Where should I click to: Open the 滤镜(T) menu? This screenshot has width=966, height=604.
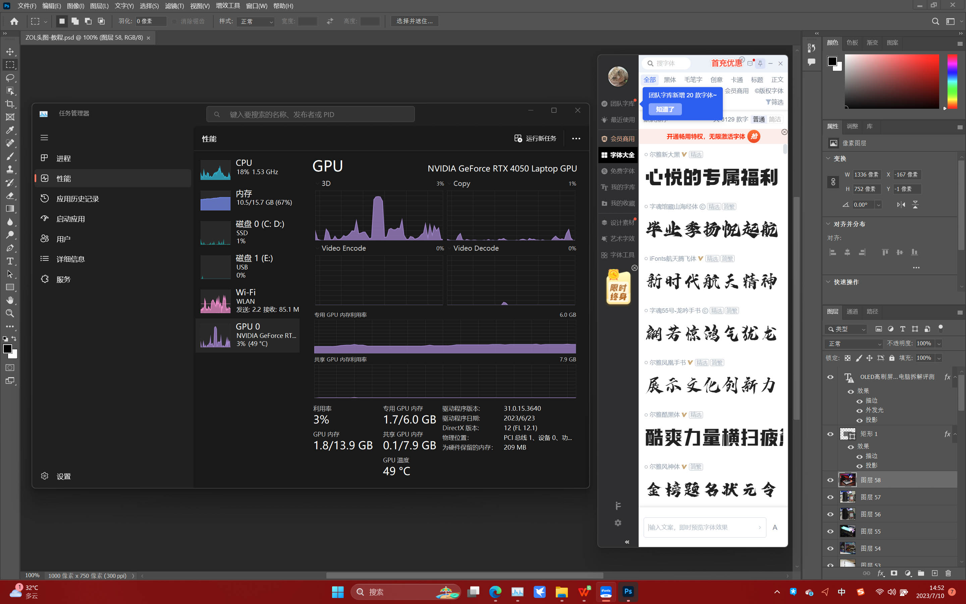174,6
